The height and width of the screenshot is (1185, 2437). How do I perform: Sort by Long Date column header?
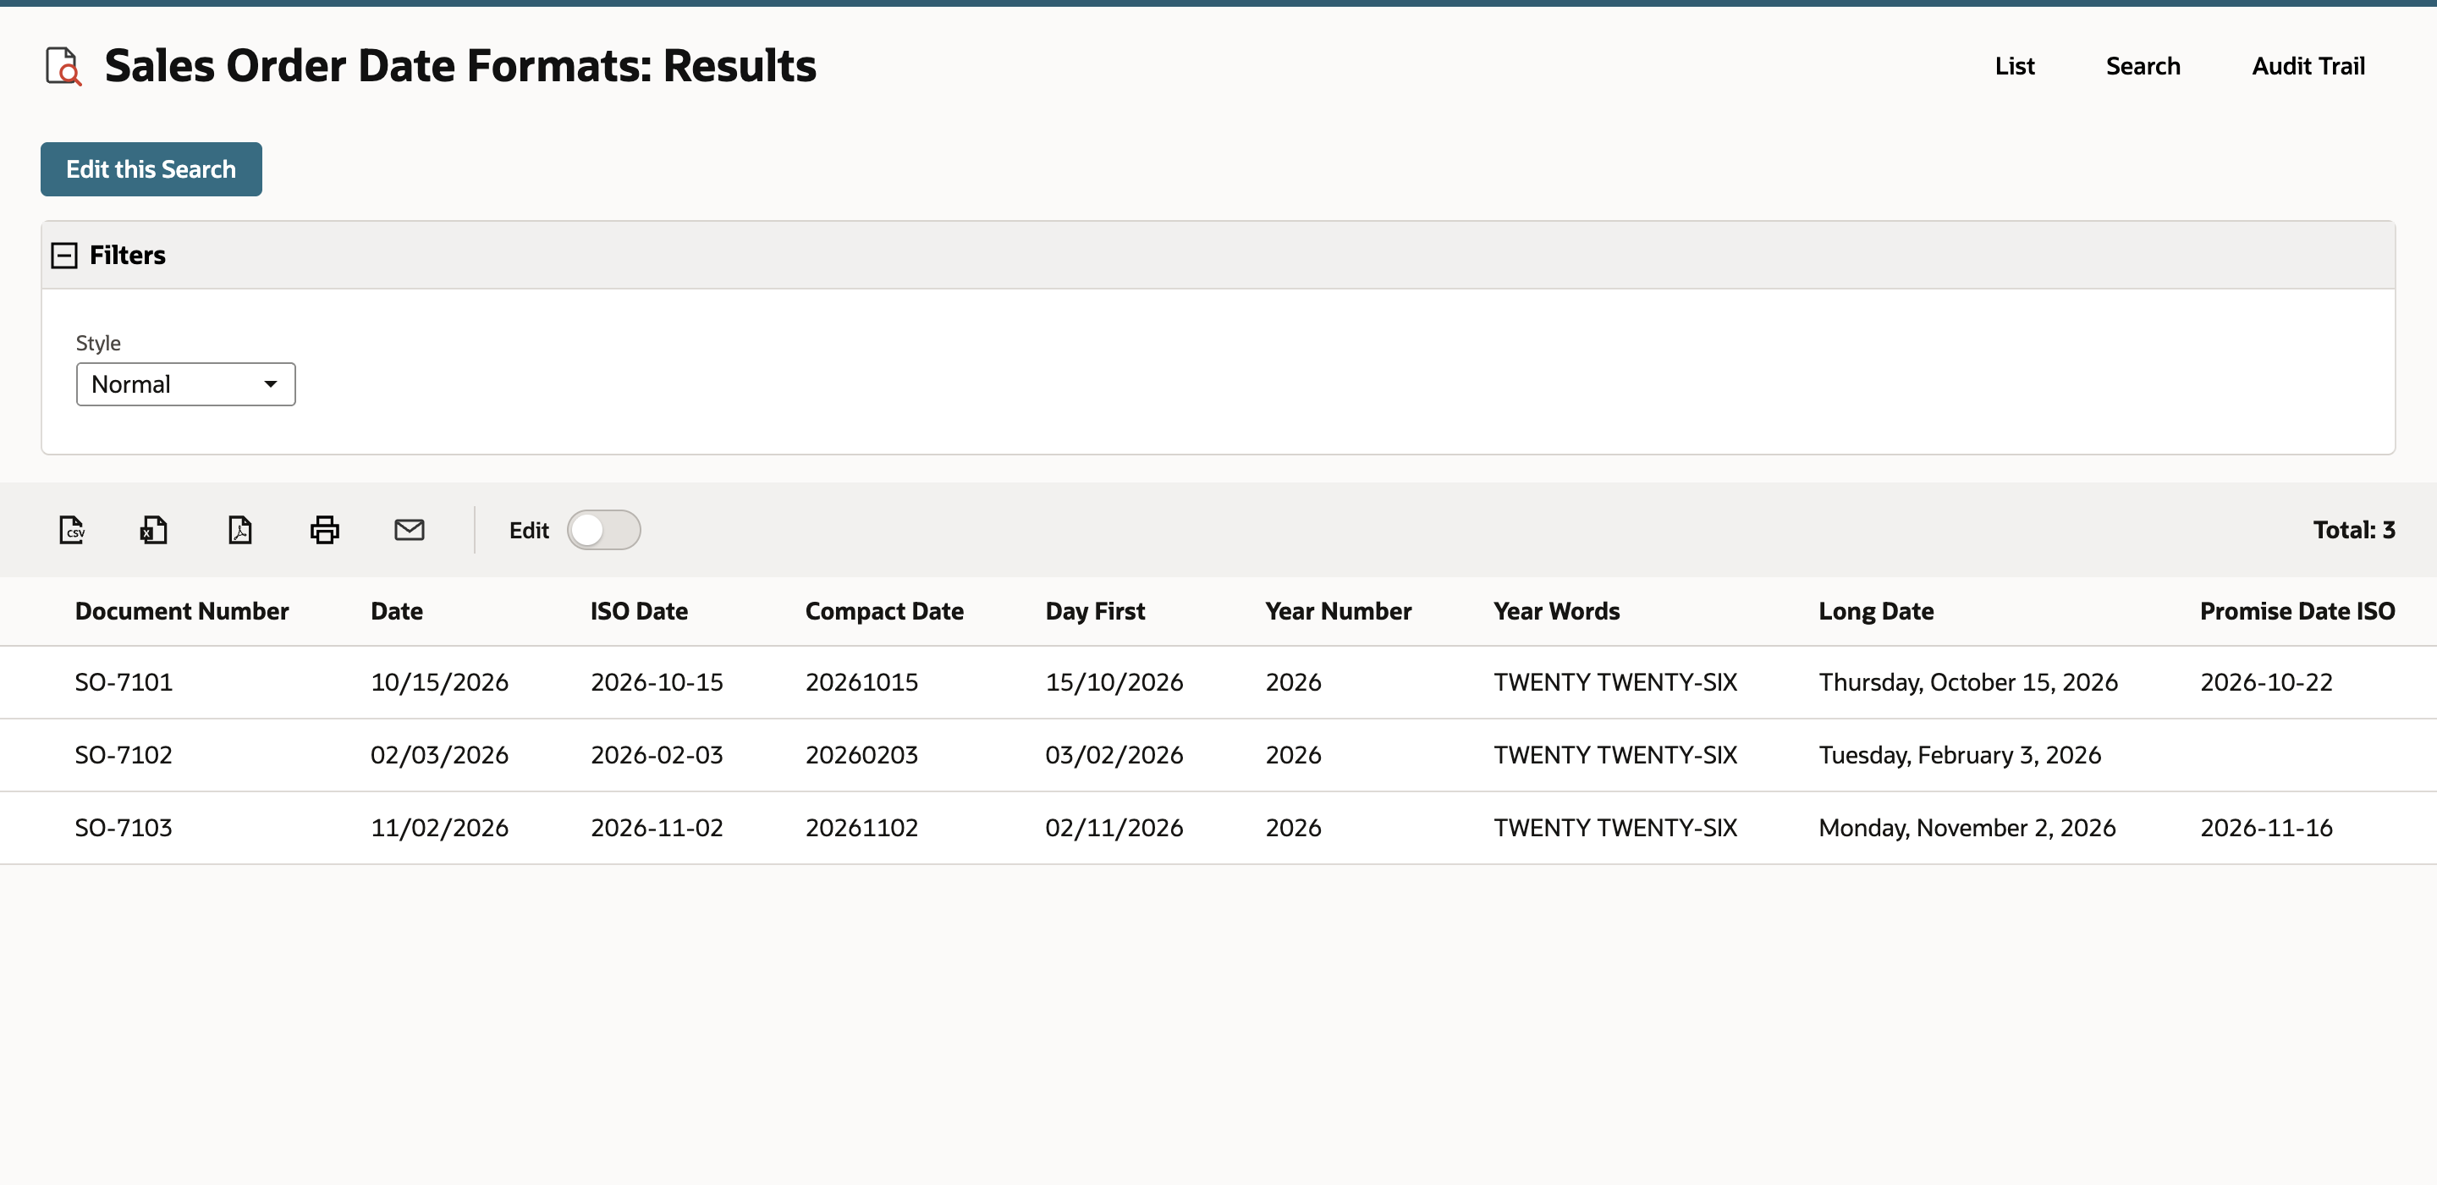point(1876,611)
